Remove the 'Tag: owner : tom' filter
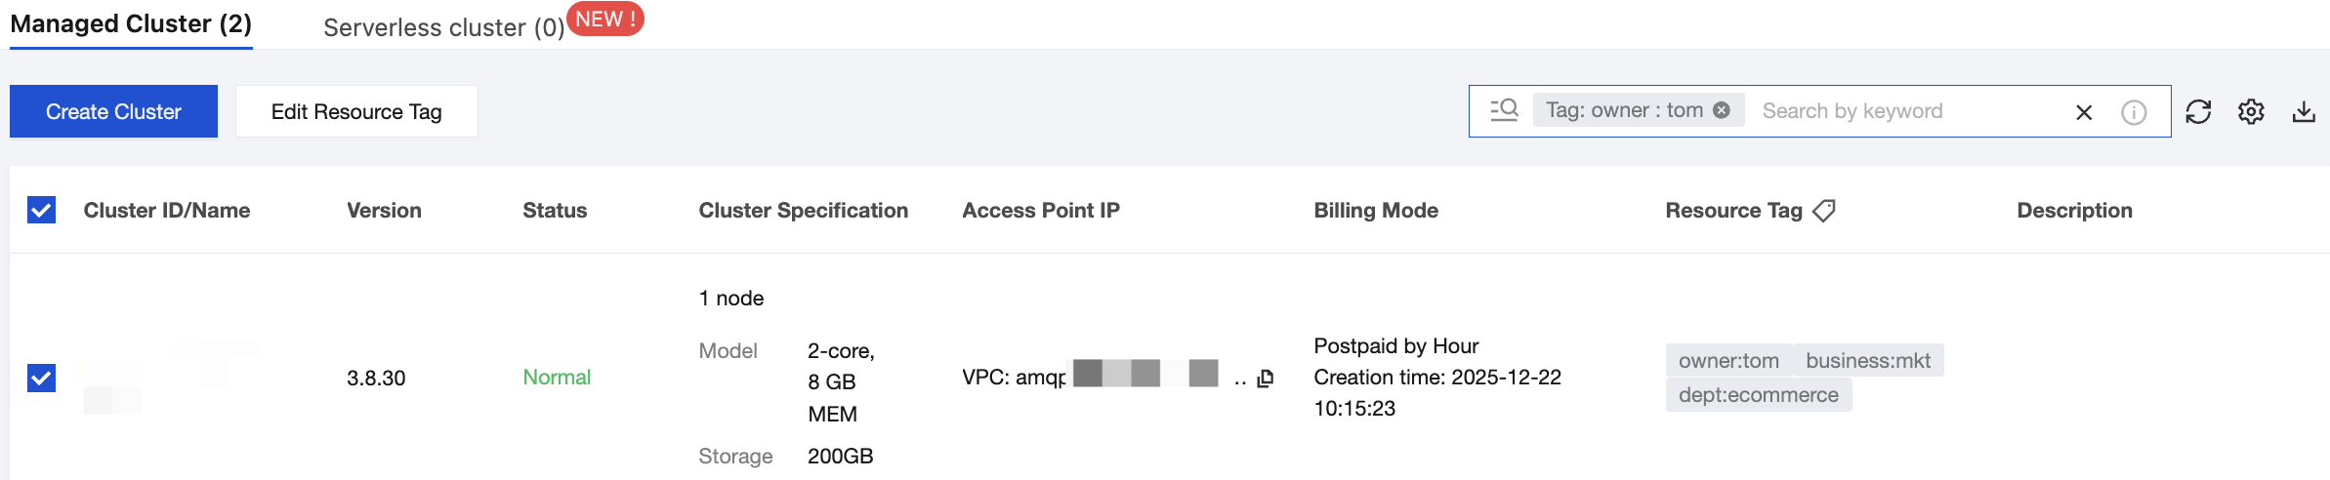This screenshot has height=480, width=2330. [1722, 110]
